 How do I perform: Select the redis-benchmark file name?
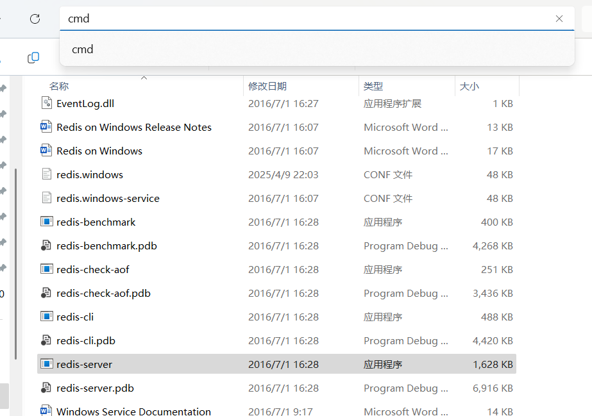tap(96, 222)
